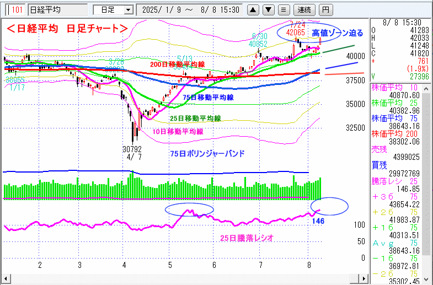
Task: Click the 25日騰落レシオ label
Action: point(247,238)
